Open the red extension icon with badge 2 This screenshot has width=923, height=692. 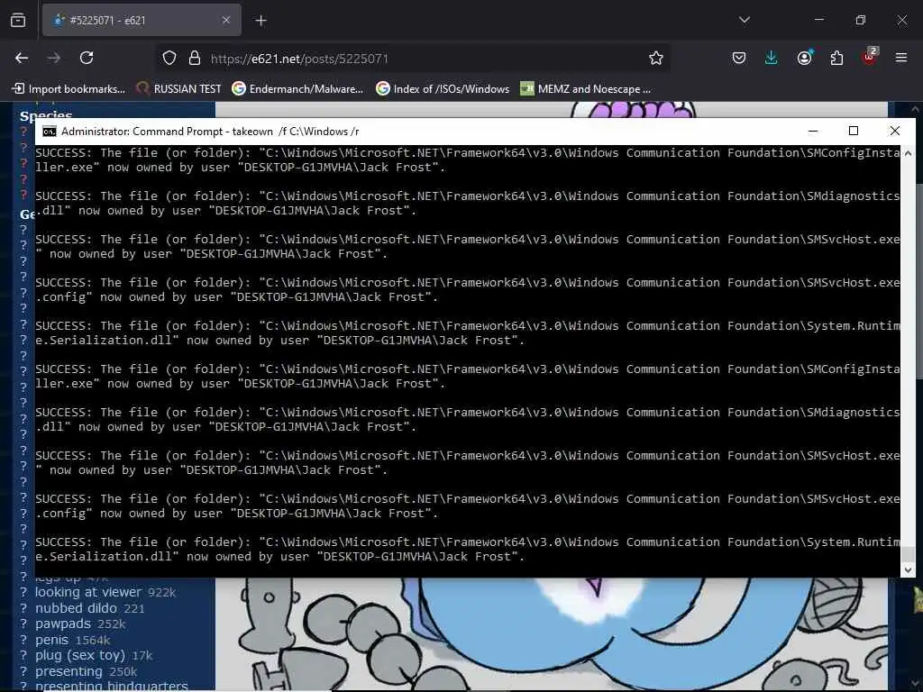[870, 57]
